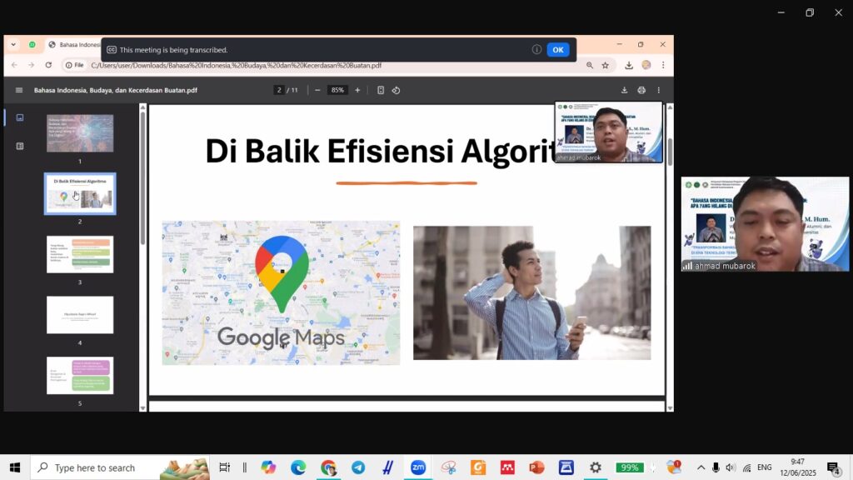853x480 pixels.
Task: Open browser downloads icon
Action: point(629,65)
